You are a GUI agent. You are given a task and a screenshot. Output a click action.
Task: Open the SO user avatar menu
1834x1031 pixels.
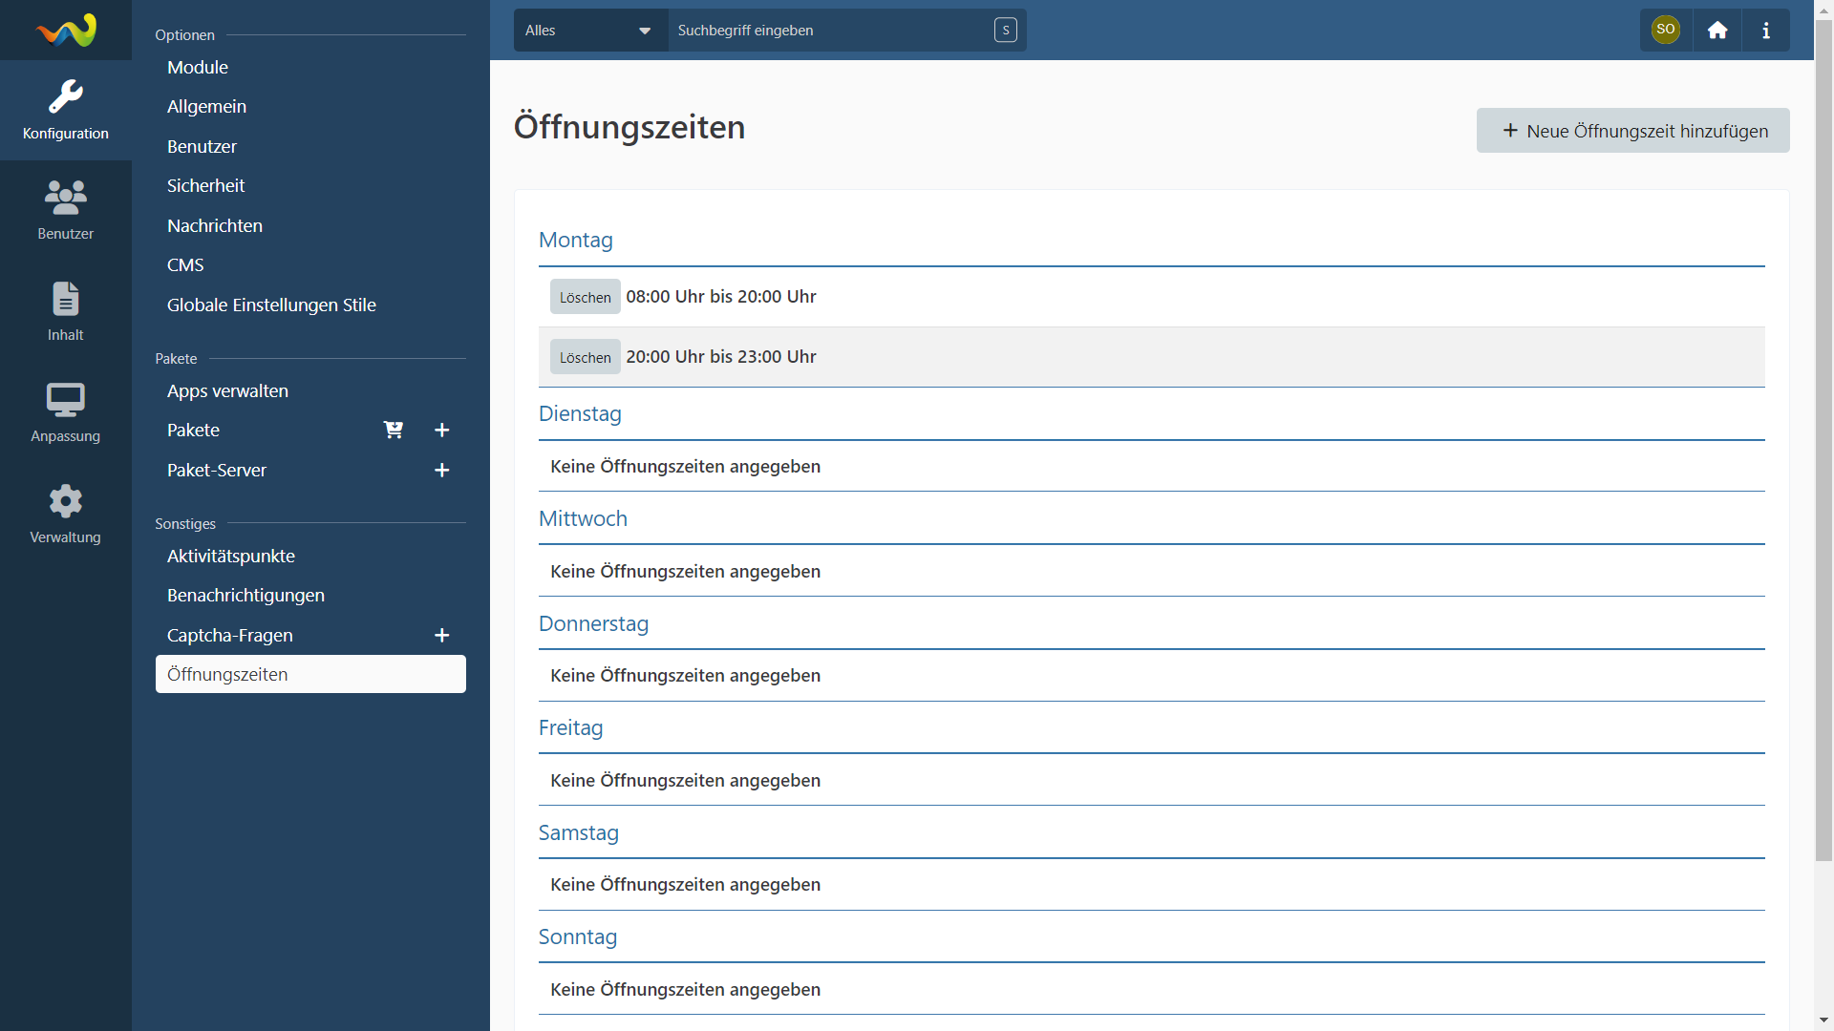pyautogui.click(x=1665, y=30)
